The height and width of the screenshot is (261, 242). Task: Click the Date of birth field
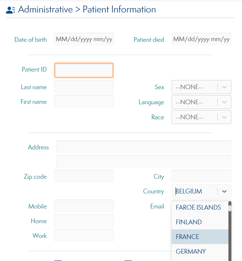point(84,39)
